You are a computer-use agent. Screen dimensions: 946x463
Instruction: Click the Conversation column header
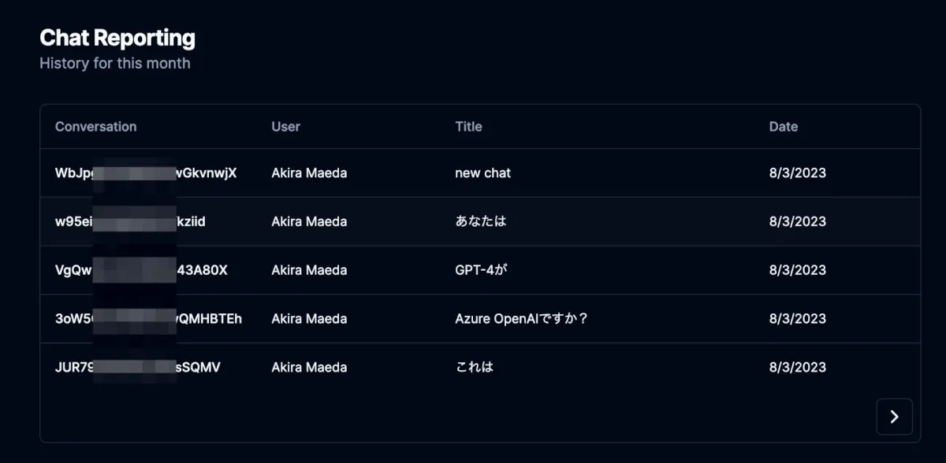coord(95,127)
